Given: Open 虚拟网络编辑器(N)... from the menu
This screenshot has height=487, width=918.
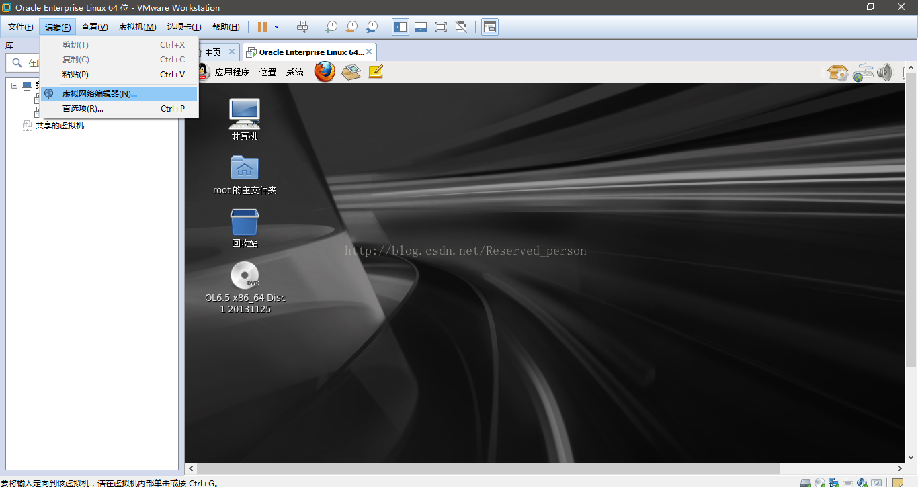Looking at the screenshot, I should coord(119,94).
